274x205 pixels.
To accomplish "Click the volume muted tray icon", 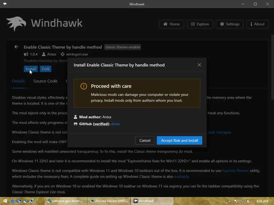I will click(249, 201).
